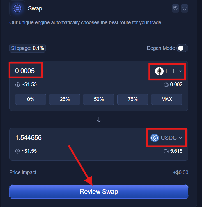Open the Slippage 0.1% setting
Screen dimensions: 202x207
pyautogui.click(x=27, y=48)
